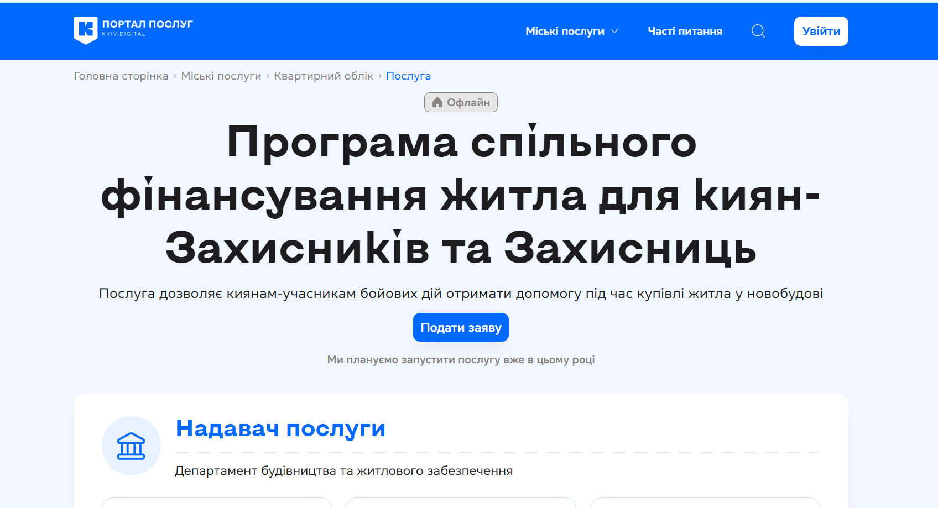Image resolution: width=938 pixels, height=508 pixels.
Task: Click the bank building provider icon
Action: point(131,446)
